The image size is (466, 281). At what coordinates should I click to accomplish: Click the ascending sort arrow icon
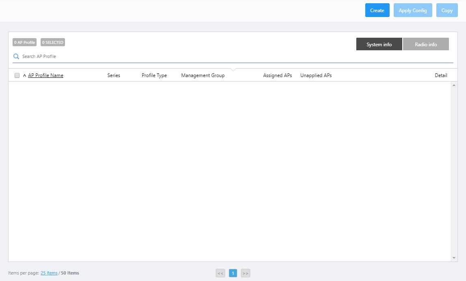(x=24, y=75)
